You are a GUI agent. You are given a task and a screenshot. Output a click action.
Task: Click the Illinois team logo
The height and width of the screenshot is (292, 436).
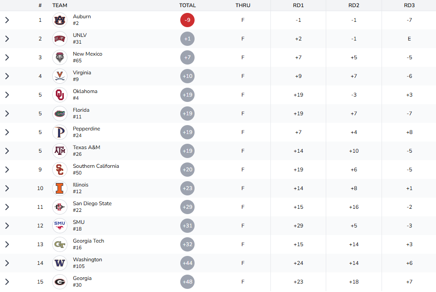(x=60, y=188)
